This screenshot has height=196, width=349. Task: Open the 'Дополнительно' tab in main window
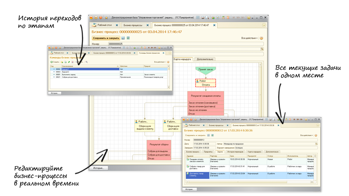tap(205, 58)
